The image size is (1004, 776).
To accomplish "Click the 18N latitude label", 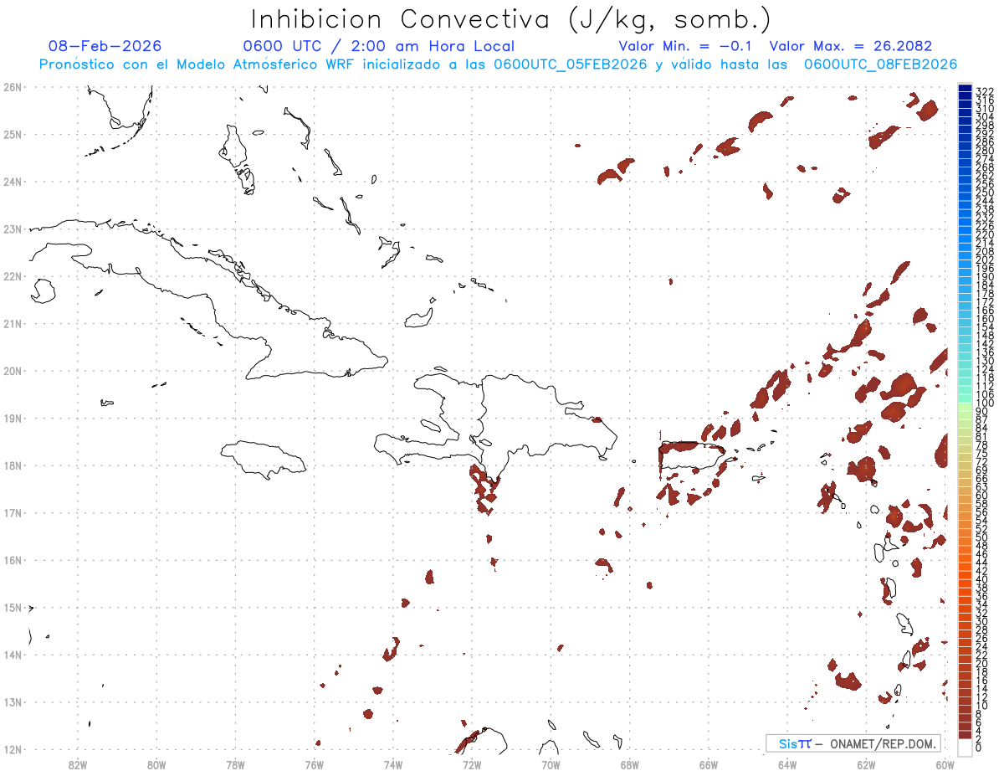I will pos(12,465).
